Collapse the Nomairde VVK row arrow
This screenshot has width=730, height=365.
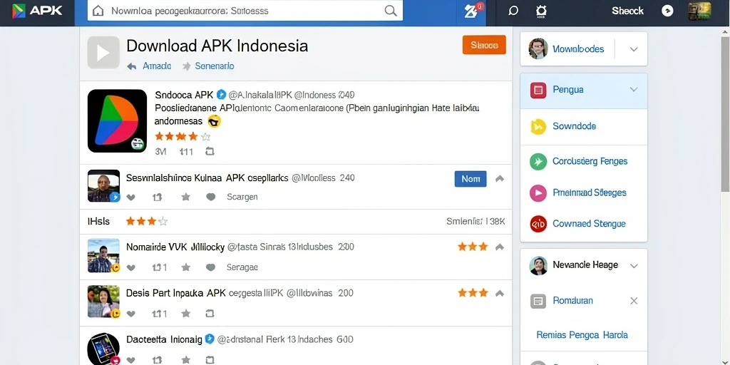(500, 247)
